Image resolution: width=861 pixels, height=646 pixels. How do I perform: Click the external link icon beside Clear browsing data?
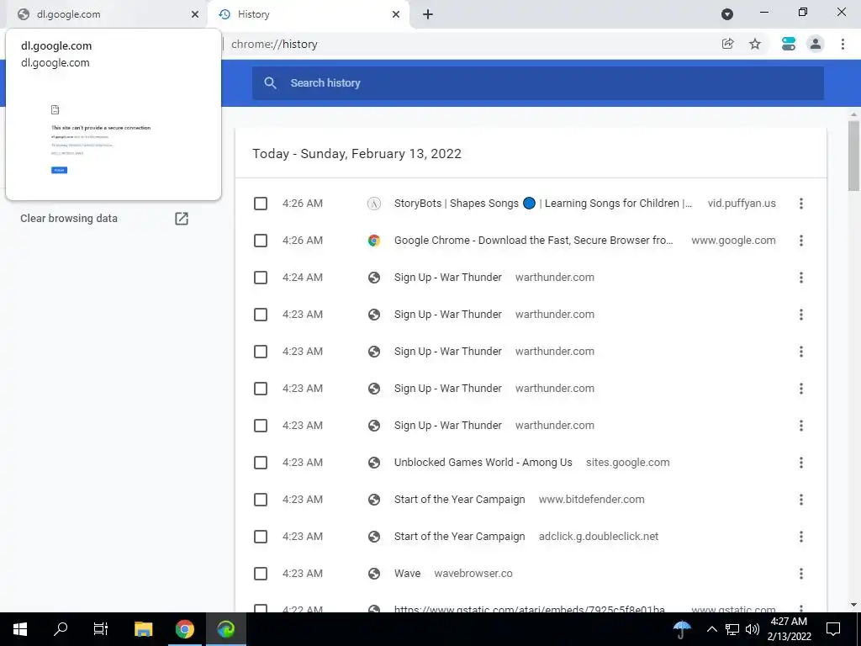182,218
